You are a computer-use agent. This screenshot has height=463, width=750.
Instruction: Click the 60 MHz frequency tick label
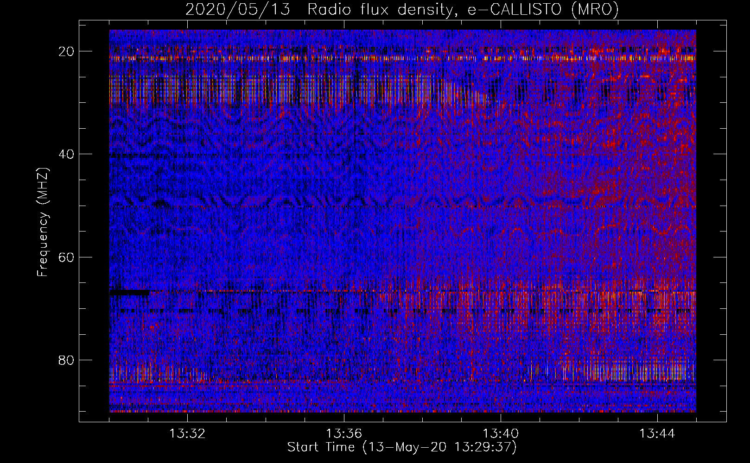[66, 257]
